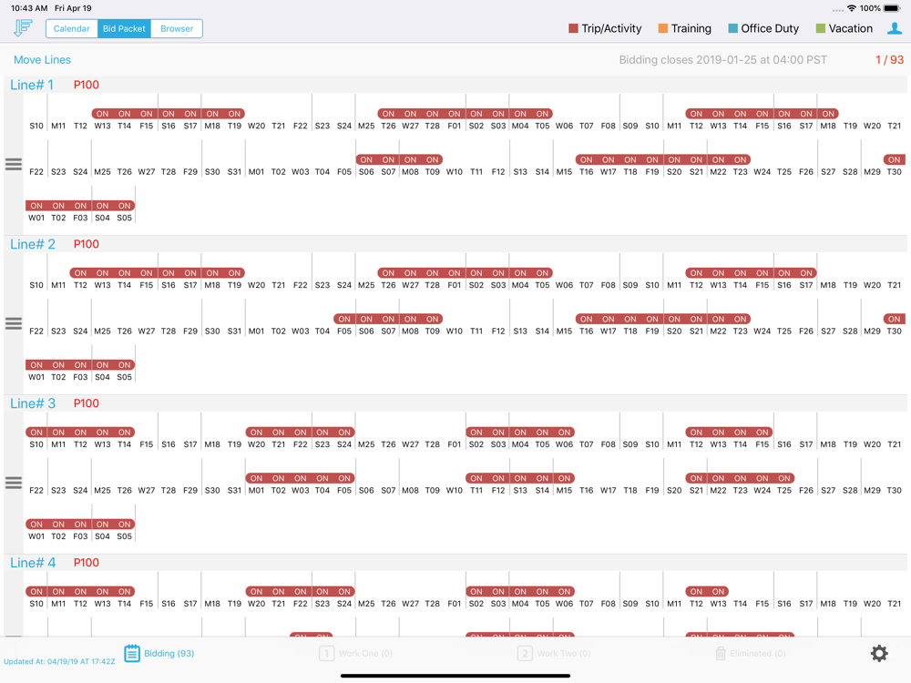Tap Line# 3 ON marker above M01
This screenshot has height=683, width=911.
[x=256, y=478]
